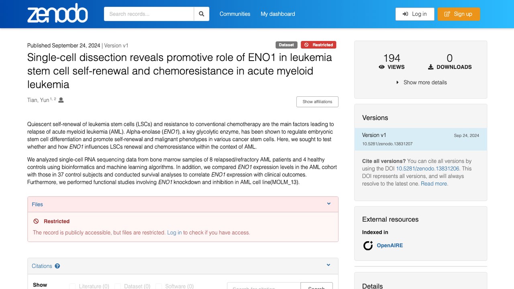Screen dimensions: 514x289
Task: Click the Log in button
Action: click(x=415, y=14)
